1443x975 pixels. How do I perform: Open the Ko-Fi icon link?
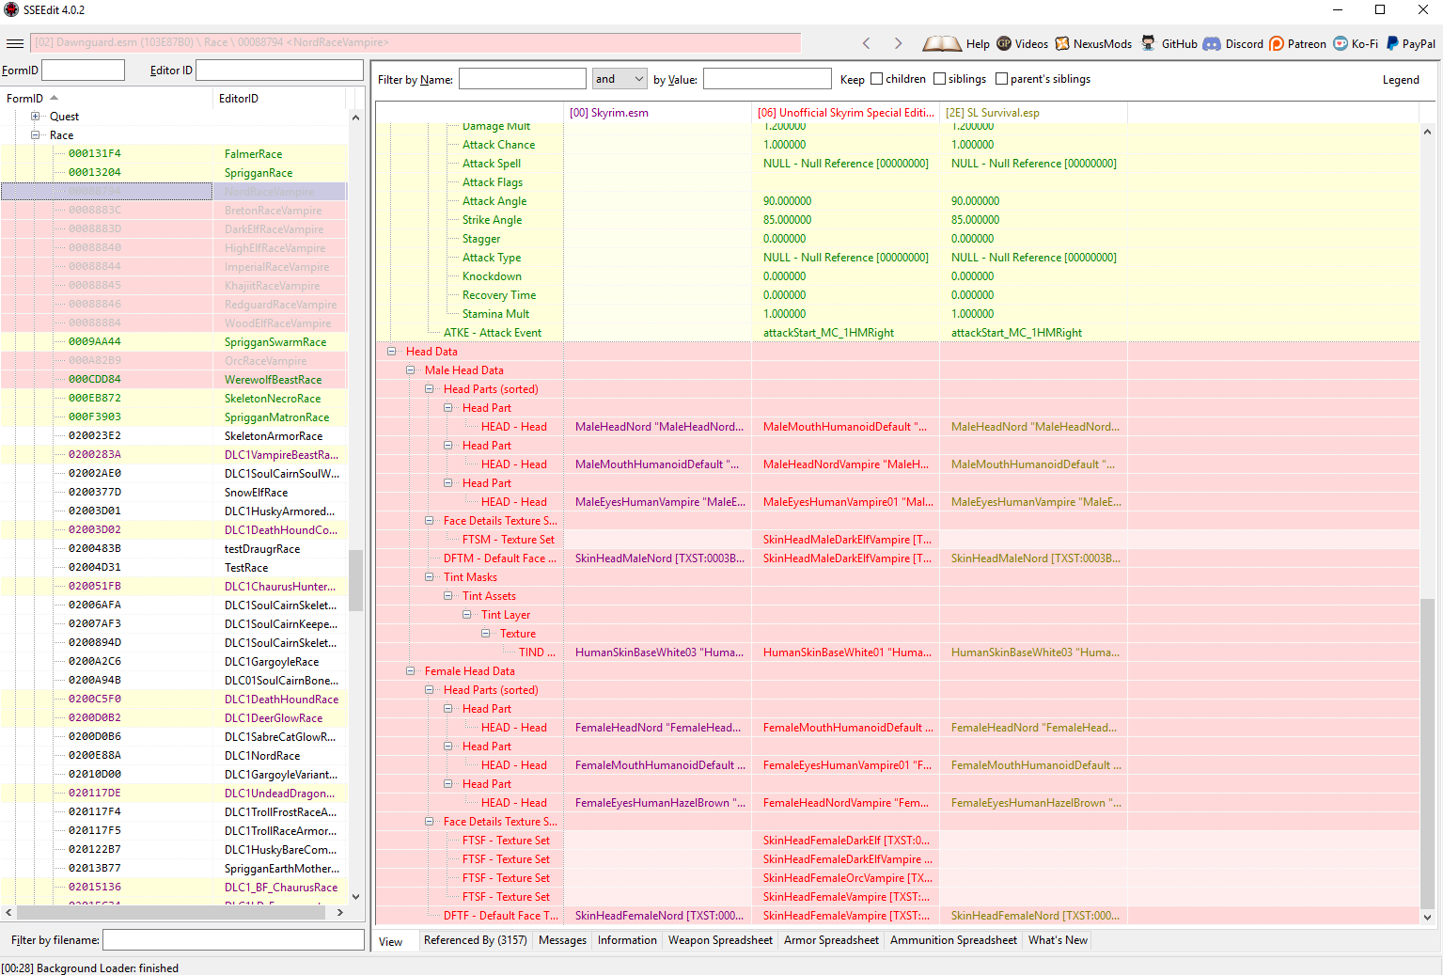(1341, 43)
